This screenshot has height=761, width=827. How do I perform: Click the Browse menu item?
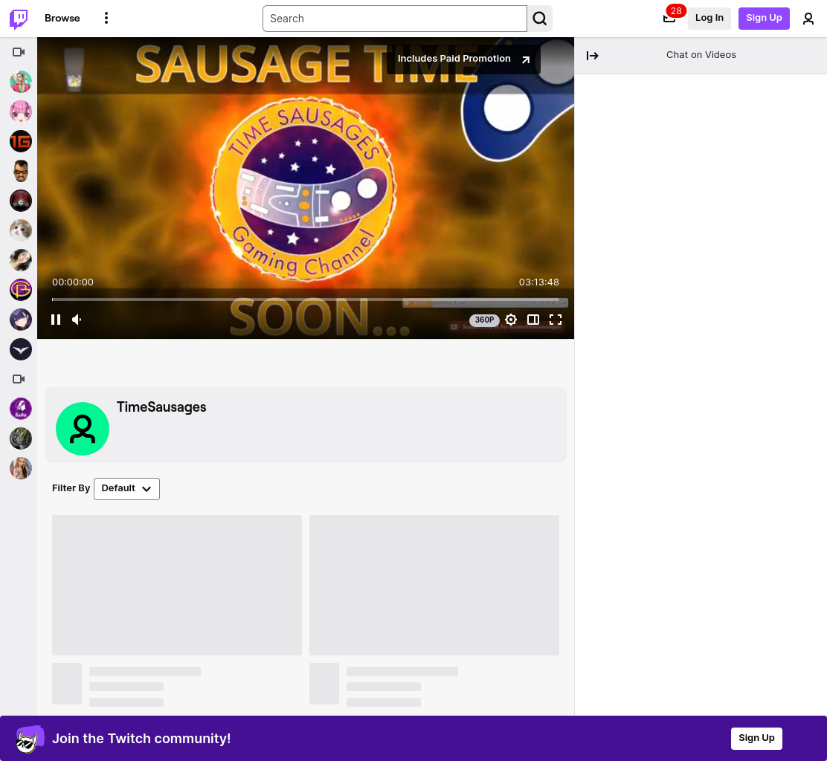tap(62, 18)
